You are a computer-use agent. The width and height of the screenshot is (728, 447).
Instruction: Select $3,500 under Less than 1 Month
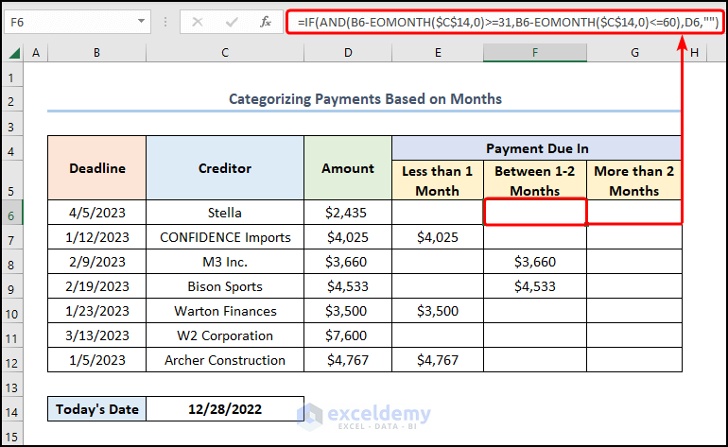pos(438,311)
